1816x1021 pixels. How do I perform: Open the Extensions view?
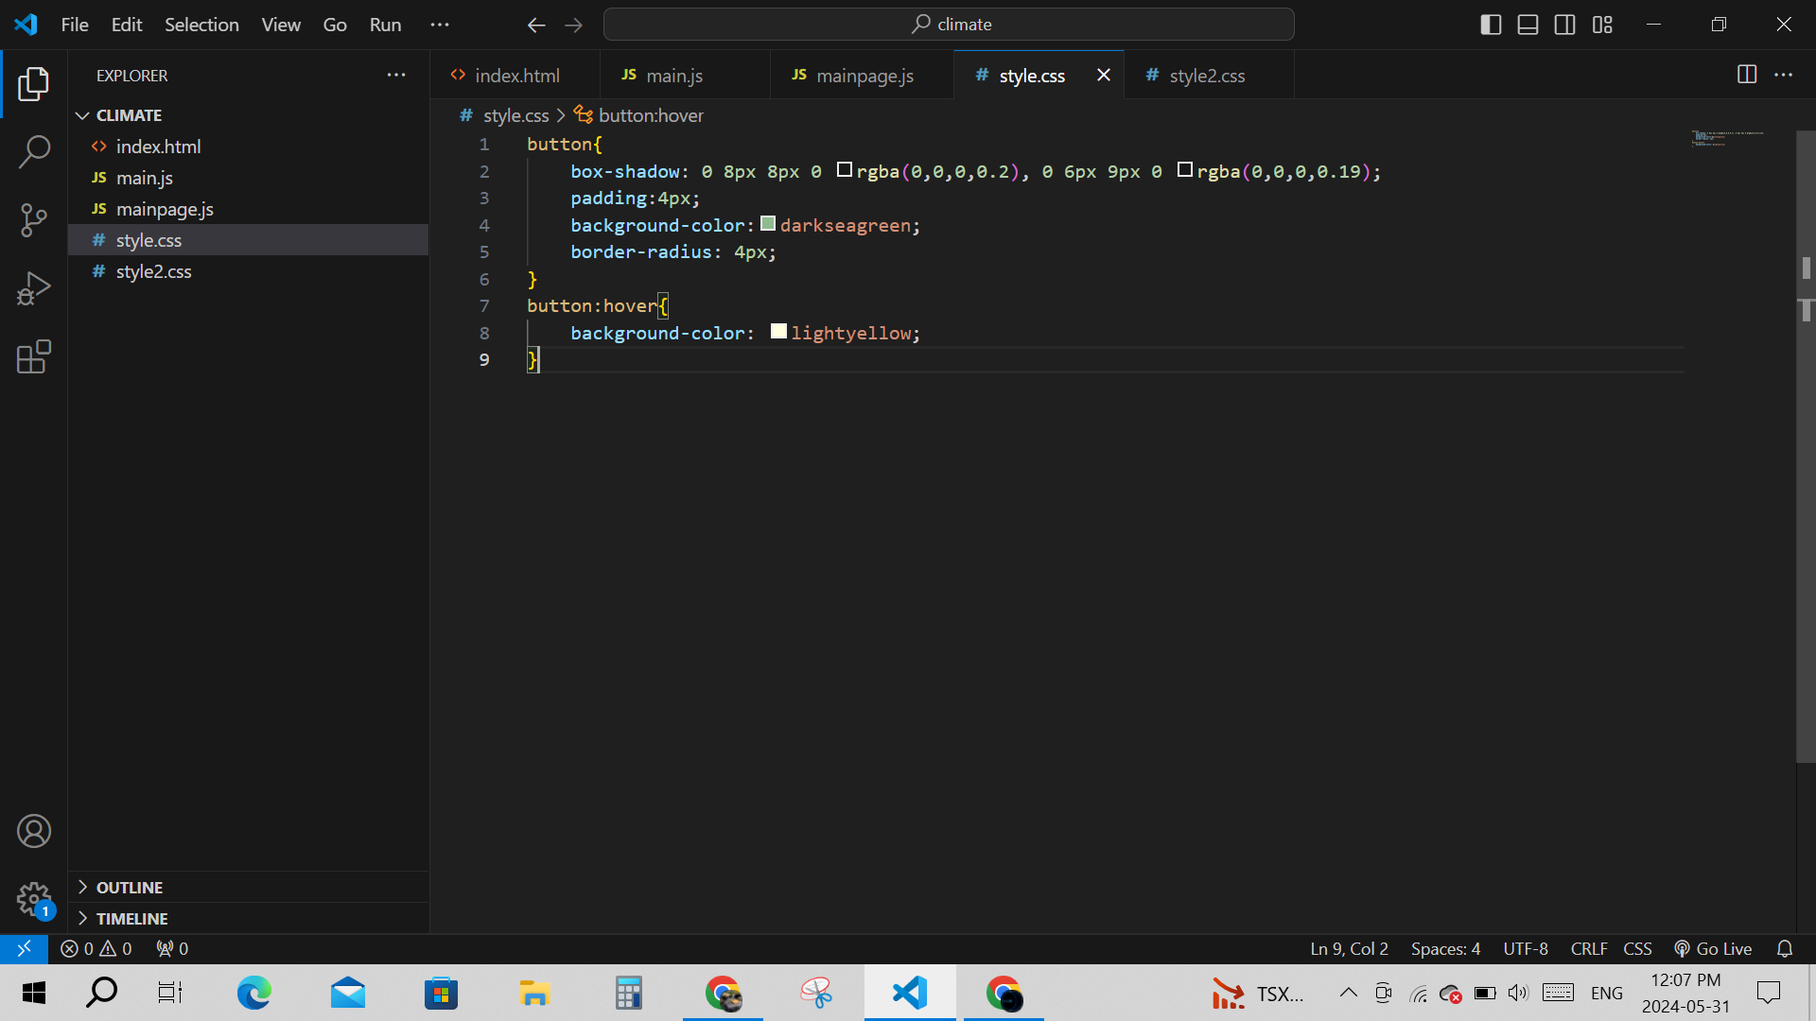pyautogui.click(x=34, y=356)
